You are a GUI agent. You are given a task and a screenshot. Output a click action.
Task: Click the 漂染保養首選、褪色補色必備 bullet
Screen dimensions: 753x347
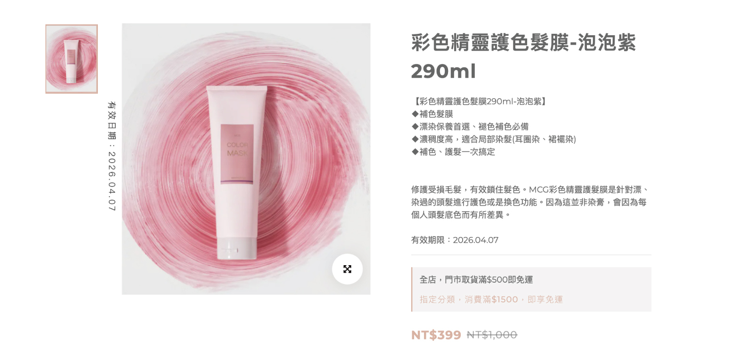click(x=470, y=126)
